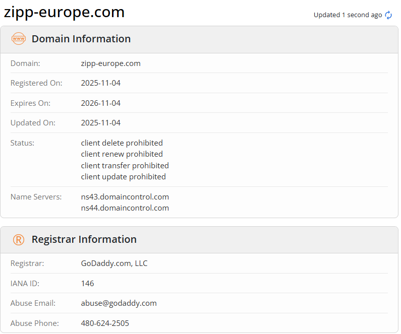Click the orange R registrar icon
This screenshot has width=401, height=334.
tap(19, 240)
